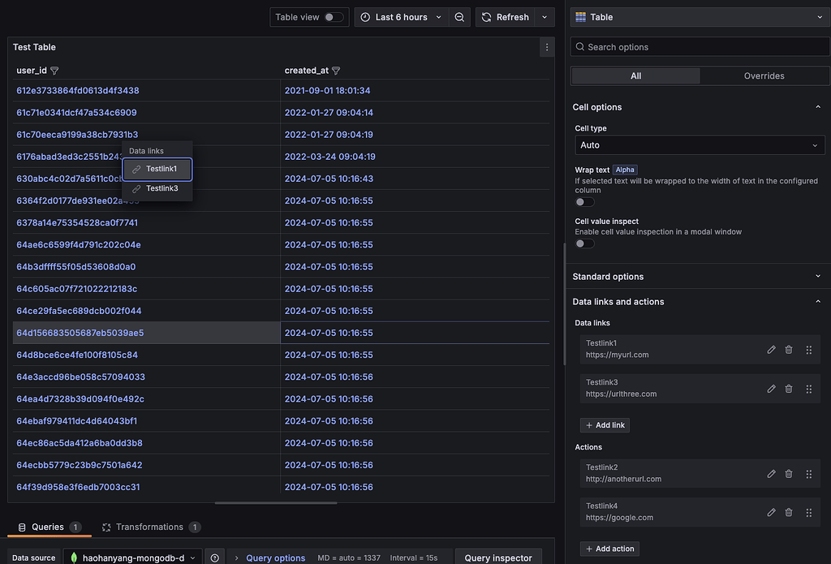831x564 pixels.
Task: Select Testlink1 from the Data links popup
Action: (157, 169)
